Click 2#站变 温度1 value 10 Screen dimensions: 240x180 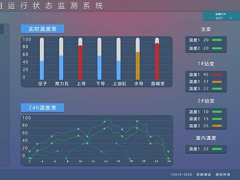point(206,112)
